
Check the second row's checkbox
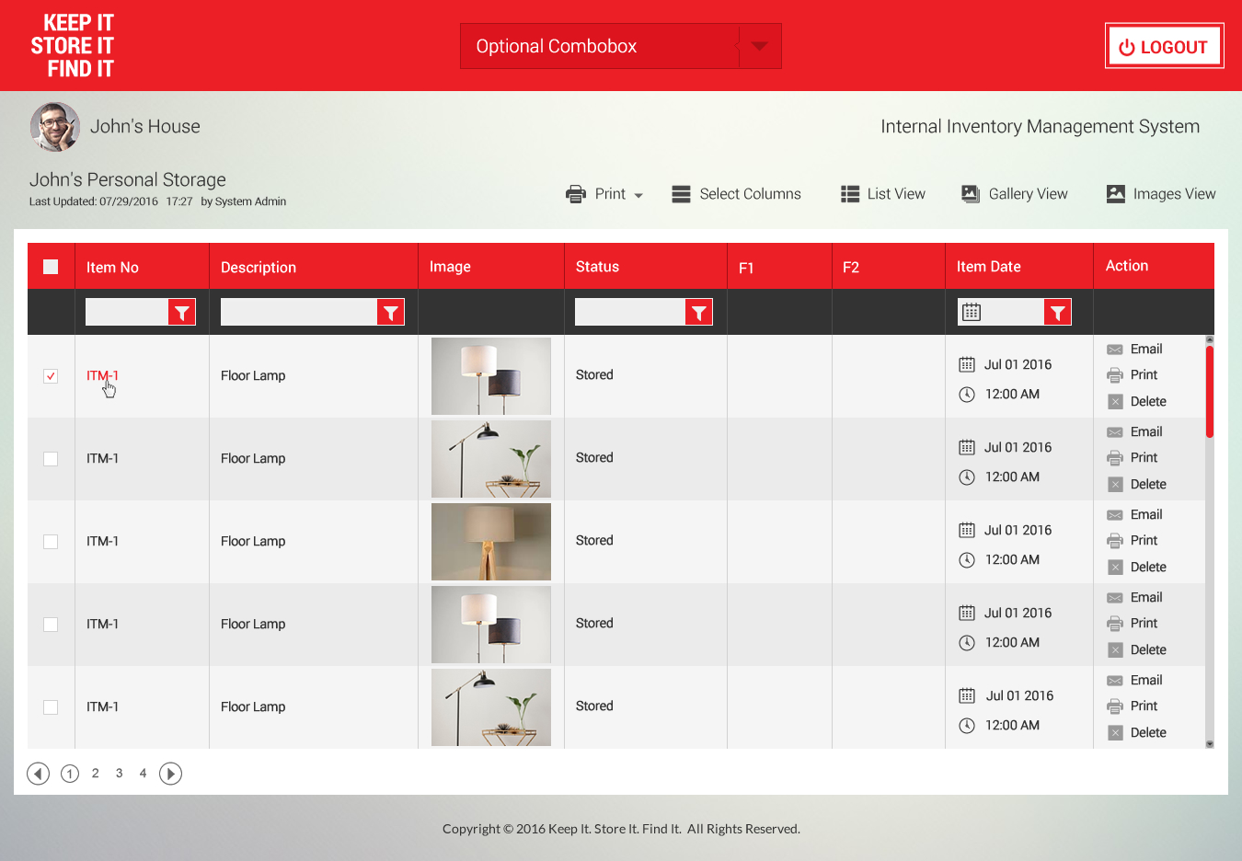pyautogui.click(x=51, y=459)
